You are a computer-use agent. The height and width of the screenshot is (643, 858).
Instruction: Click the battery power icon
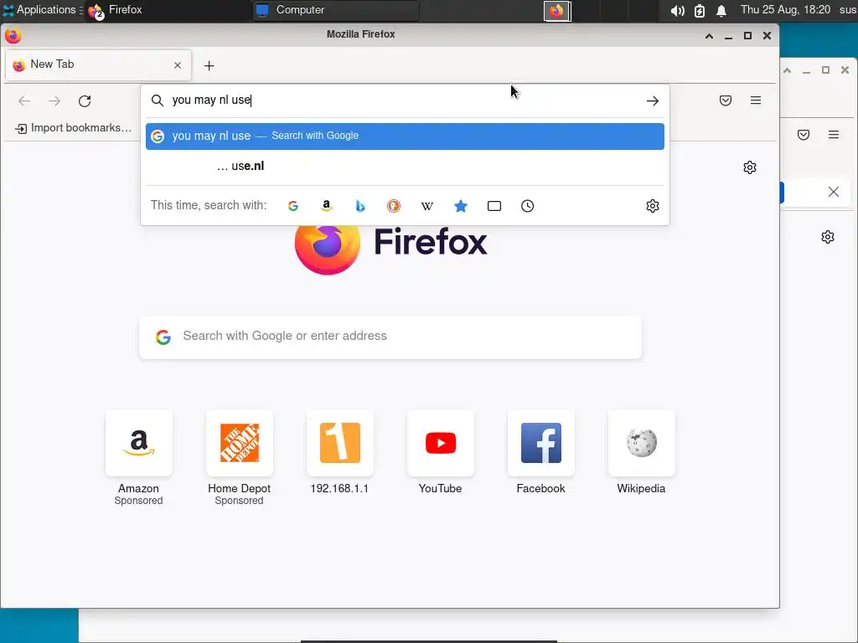(x=700, y=10)
